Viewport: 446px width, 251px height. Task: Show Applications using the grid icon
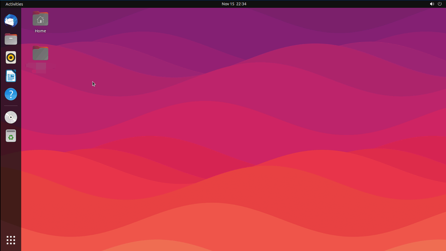[11, 240]
